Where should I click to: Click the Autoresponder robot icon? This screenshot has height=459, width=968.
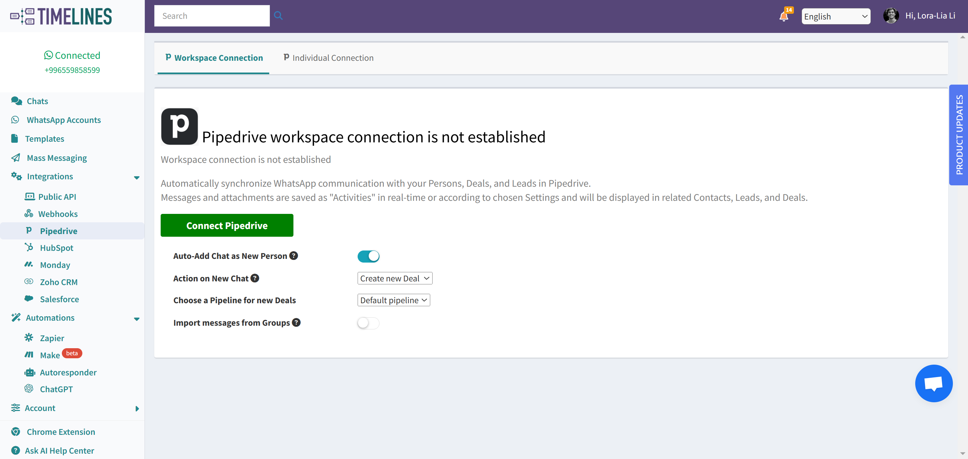(30, 372)
